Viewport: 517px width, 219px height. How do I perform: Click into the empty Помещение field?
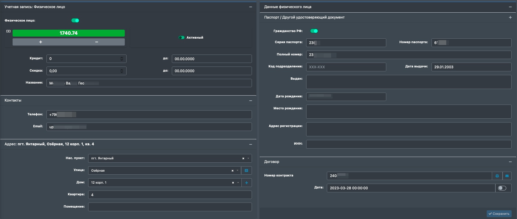pyautogui.click(x=170, y=207)
